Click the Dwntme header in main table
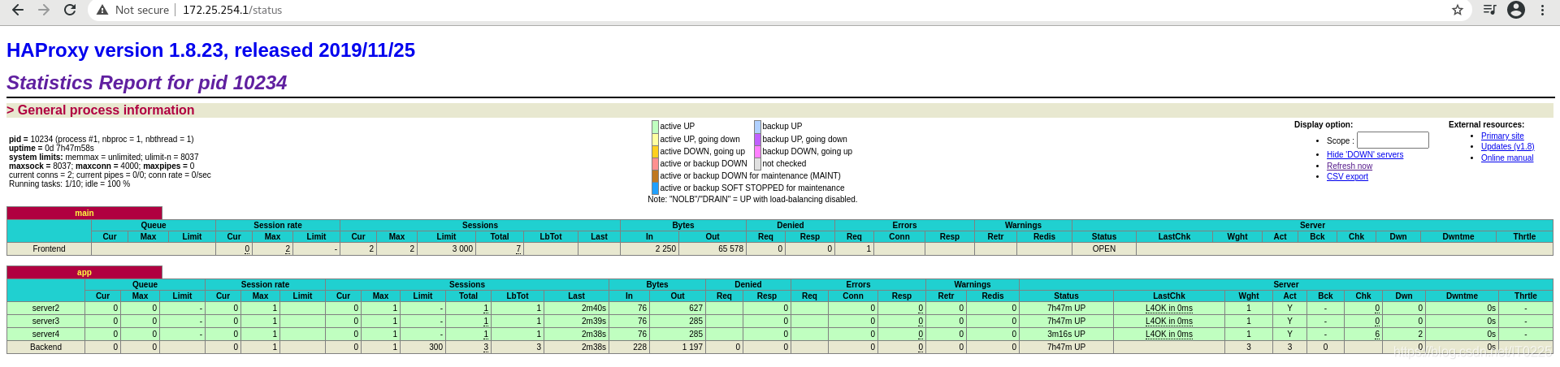1560x367 pixels. [1458, 236]
